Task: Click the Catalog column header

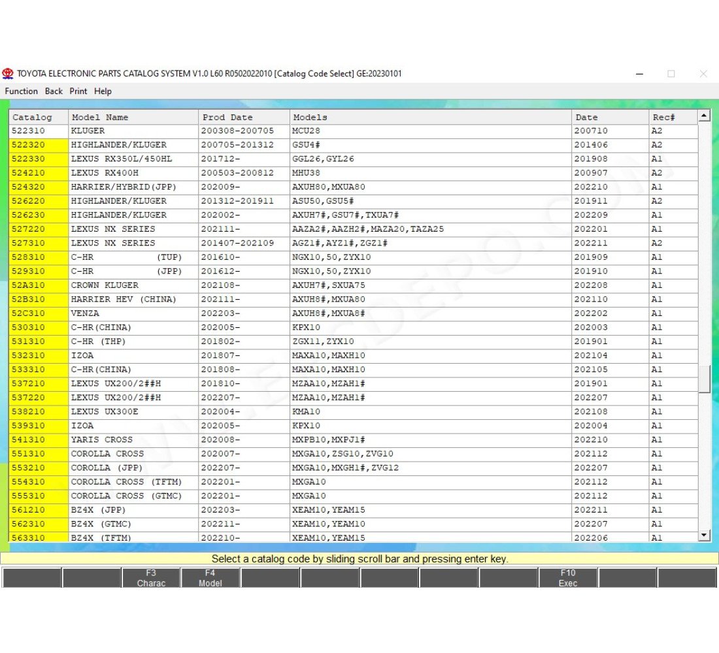Action: [x=39, y=118]
